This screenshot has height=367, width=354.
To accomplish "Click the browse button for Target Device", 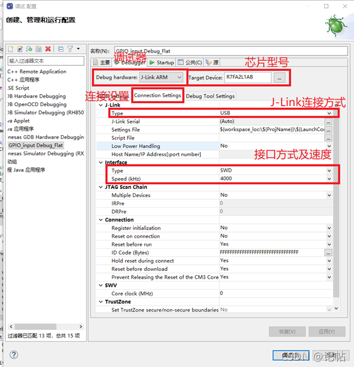I will [279, 78].
